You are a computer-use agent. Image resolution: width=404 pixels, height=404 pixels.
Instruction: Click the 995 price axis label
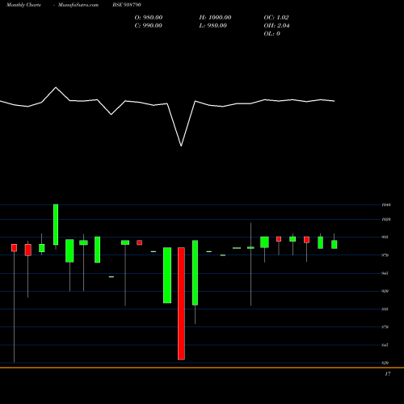point(385,238)
